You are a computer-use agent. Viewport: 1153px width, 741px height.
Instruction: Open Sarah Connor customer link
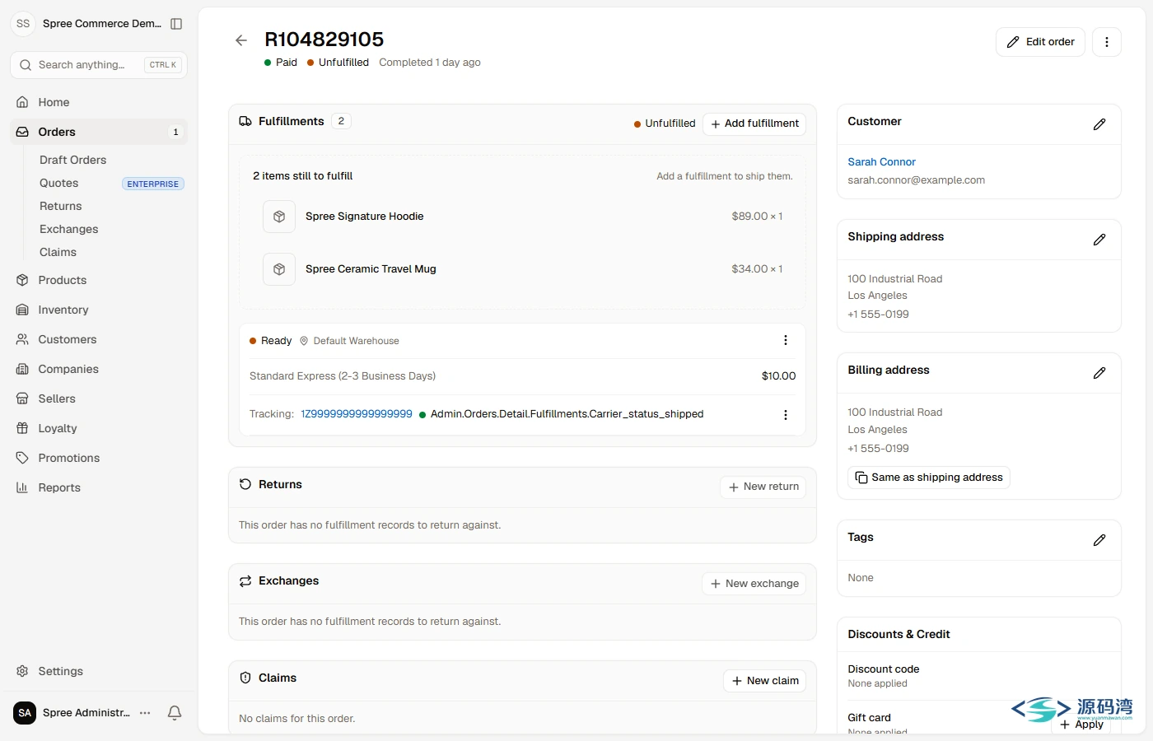click(x=881, y=162)
